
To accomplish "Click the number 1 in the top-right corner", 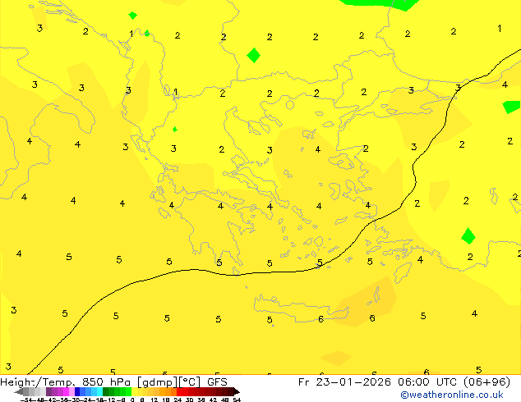I will 499,29.
